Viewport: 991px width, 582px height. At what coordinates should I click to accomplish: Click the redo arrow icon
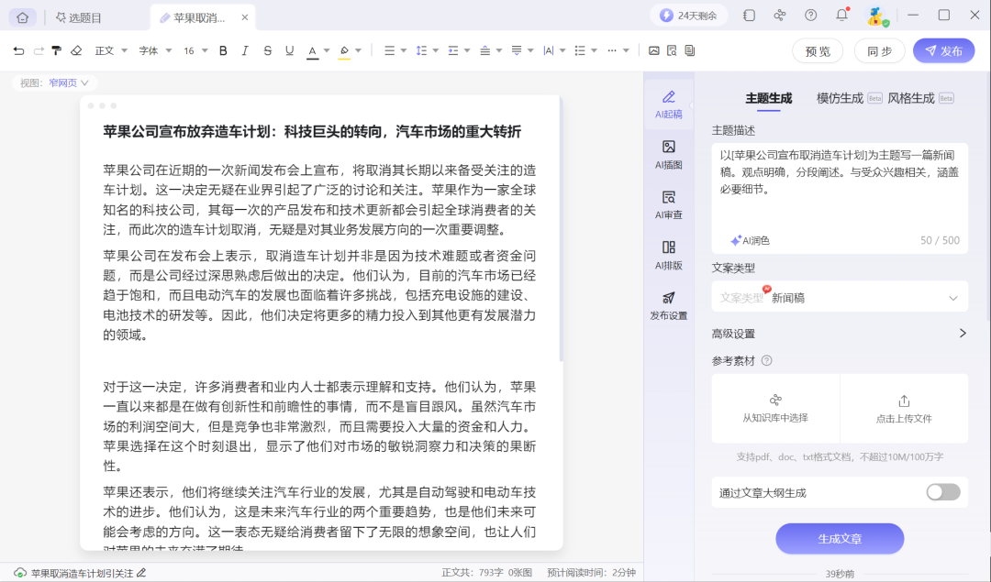(x=38, y=50)
